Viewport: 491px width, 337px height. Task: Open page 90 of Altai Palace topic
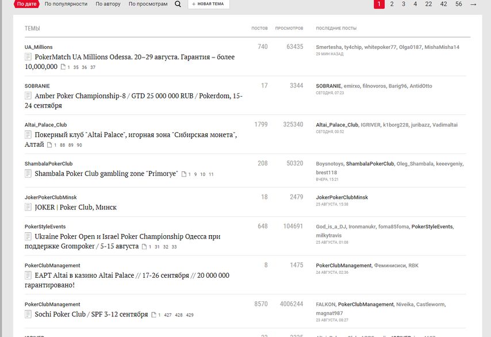[79, 145]
